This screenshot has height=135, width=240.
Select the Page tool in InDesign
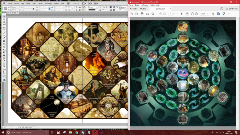point(4,22)
